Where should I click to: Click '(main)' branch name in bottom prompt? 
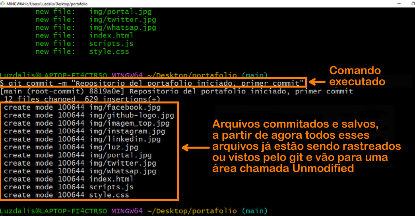click(x=255, y=211)
